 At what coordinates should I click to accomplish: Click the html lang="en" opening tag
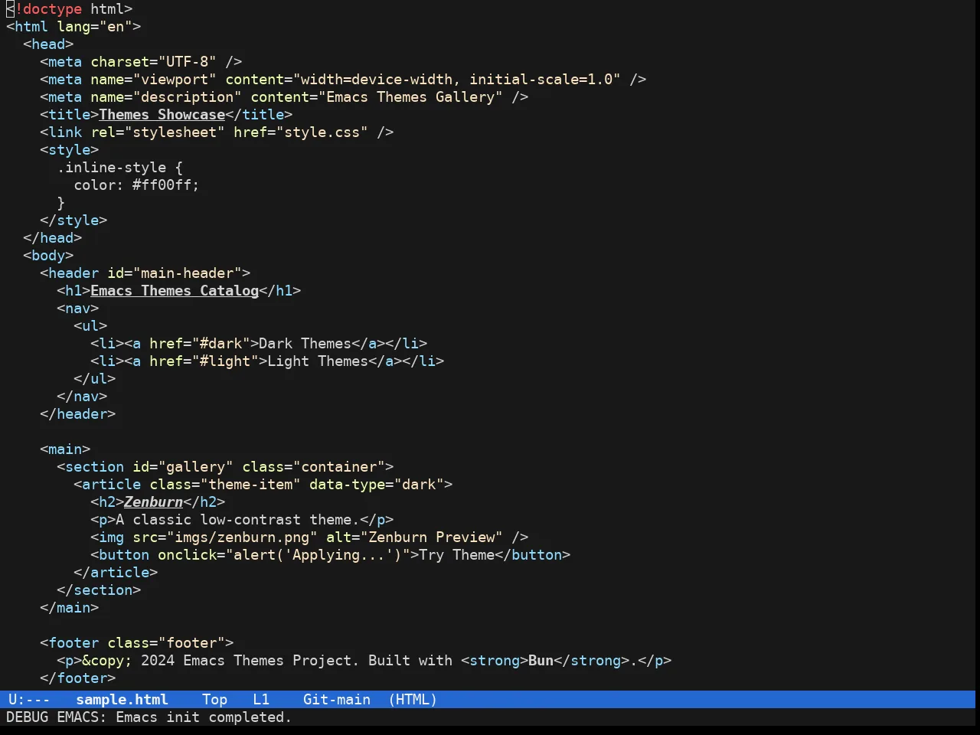(73, 26)
